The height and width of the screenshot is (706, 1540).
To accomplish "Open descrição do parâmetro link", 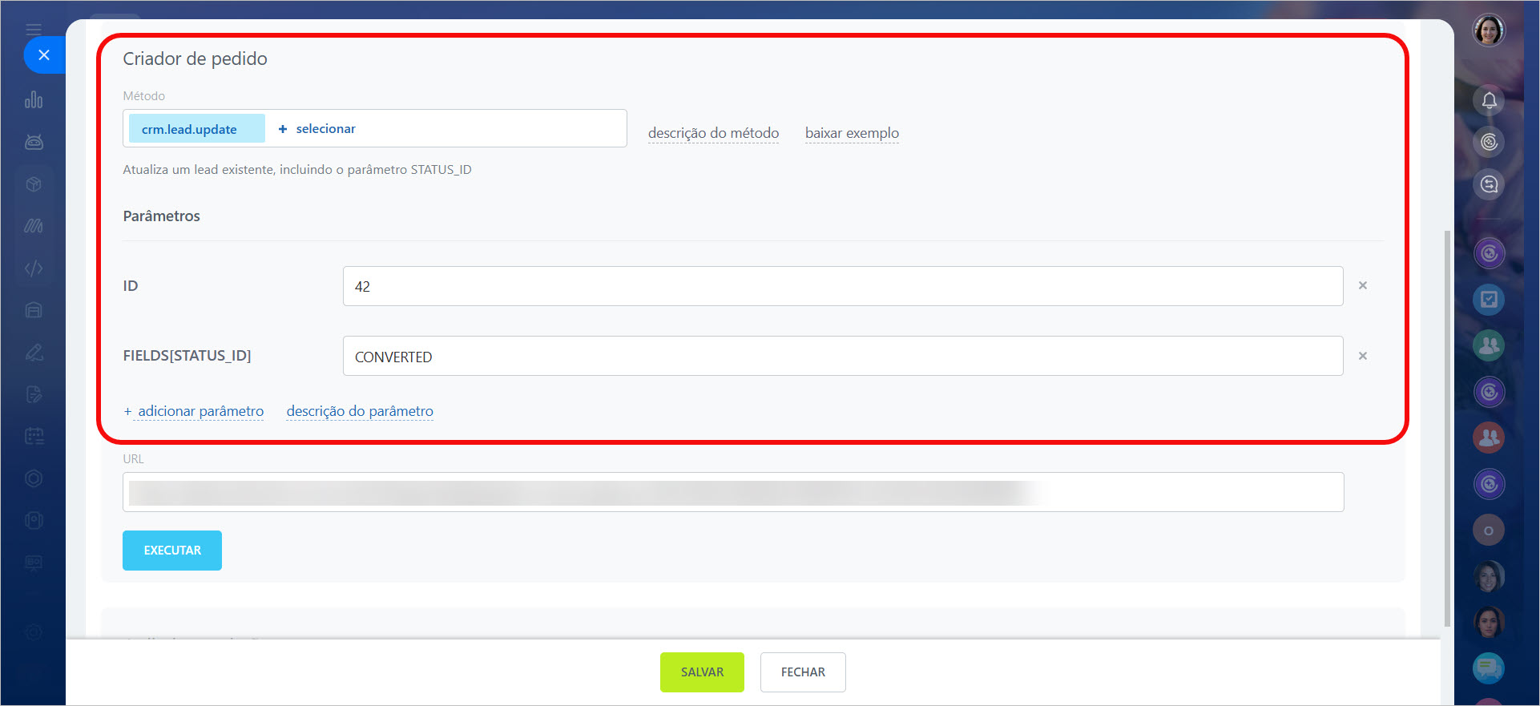I will coord(360,411).
